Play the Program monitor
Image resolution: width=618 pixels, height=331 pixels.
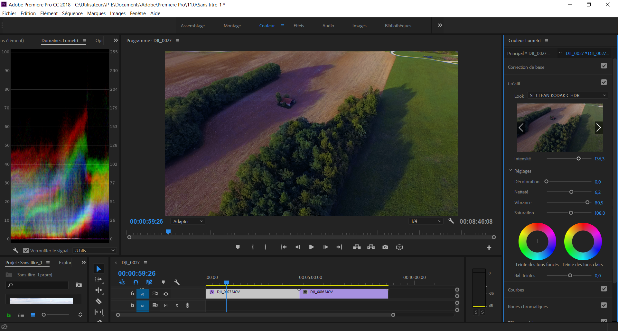312,247
